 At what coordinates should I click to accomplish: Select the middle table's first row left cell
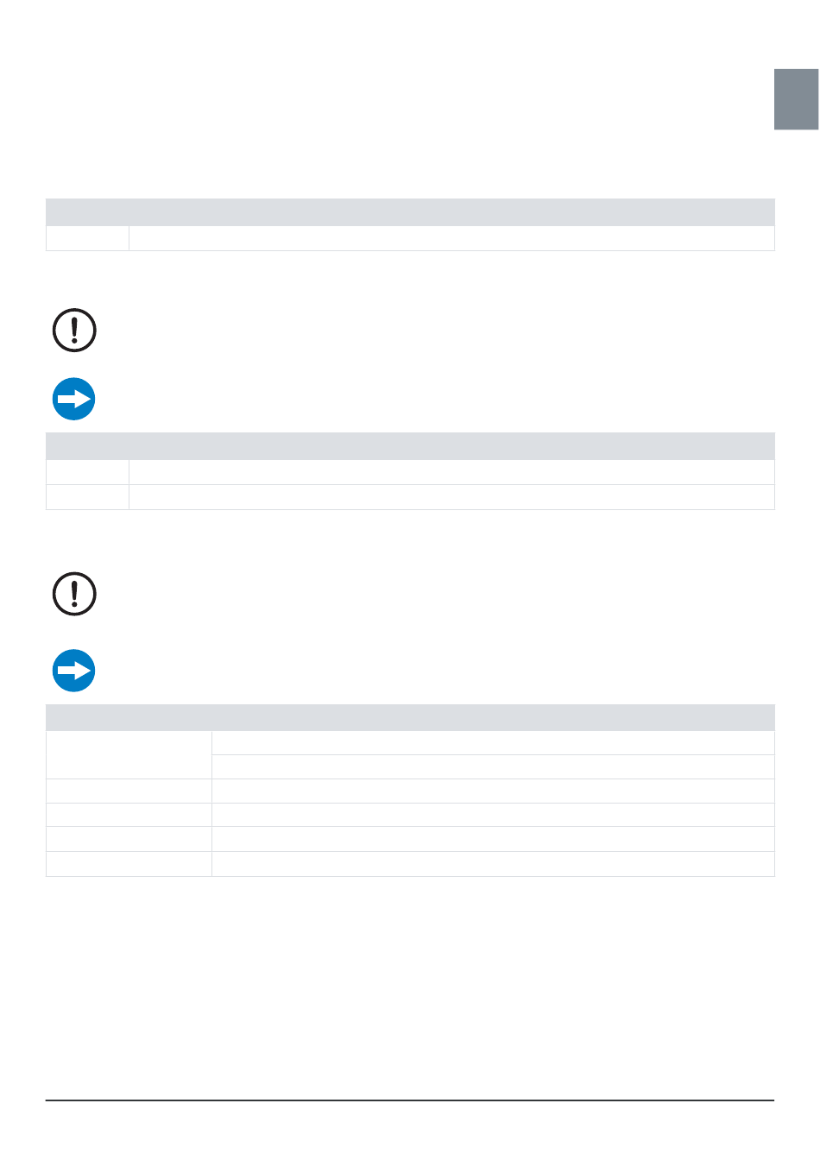click(x=87, y=472)
